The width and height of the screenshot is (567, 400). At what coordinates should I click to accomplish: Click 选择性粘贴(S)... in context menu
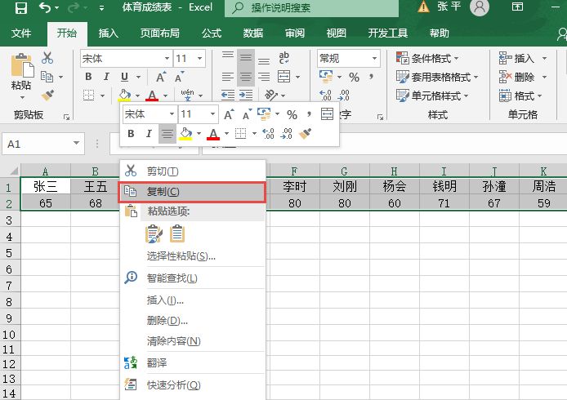pyautogui.click(x=181, y=256)
